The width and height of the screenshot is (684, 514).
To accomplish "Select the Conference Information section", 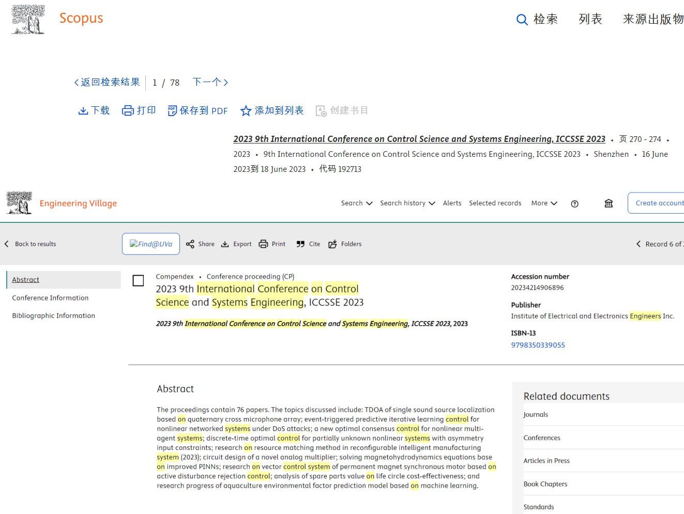I will click(50, 298).
